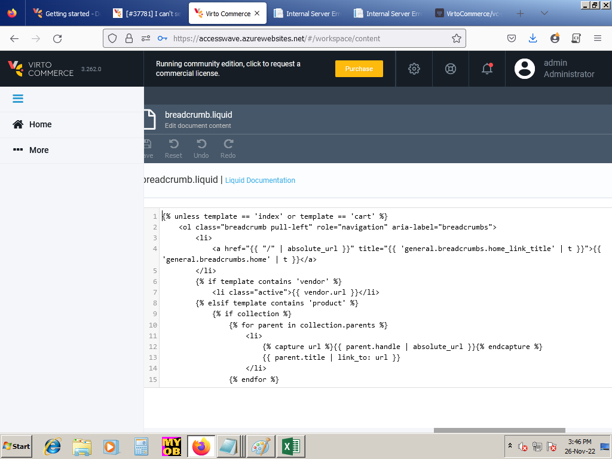Open the More menu item
This screenshot has height=459, width=612.
pyautogui.click(x=38, y=150)
